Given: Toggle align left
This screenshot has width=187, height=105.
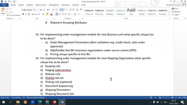Looking at the screenshot, I should coord(57,14).
